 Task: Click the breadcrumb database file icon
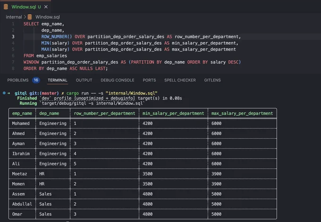tap(30, 17)
